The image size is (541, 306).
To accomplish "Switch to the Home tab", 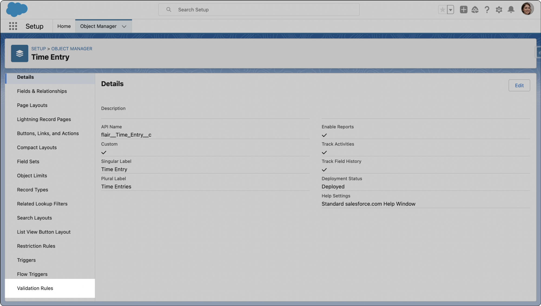I will 64,26.
